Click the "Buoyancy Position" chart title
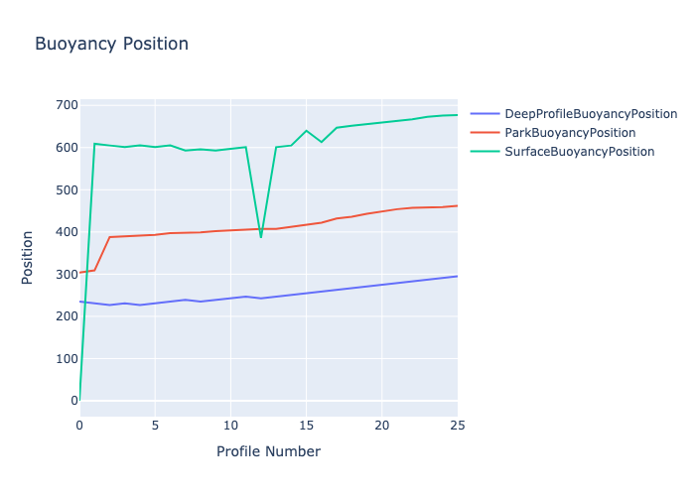Viewport: 695px width, 496px height. click(111, 44)
